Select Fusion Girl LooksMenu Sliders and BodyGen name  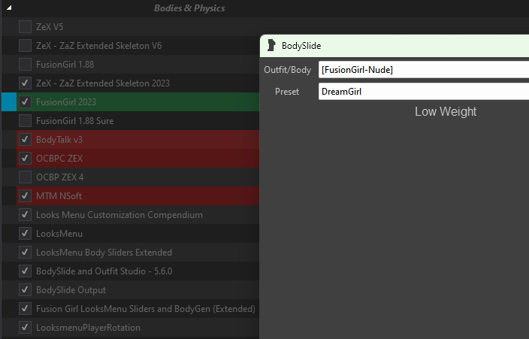(146, 309)
